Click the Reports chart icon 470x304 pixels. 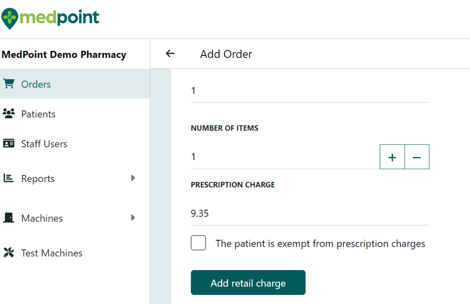click(x=8, y=178)
